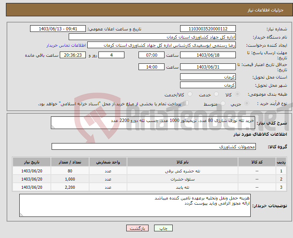Click the تاریخ نیاز column header
This screenshot has width=293, height=238.
32,162
